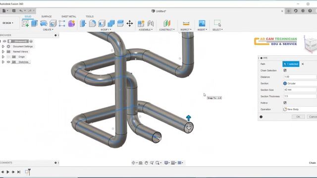This screenshot has width=317, height=178.
Task: Select the Revolve tool
Action: (44, 23)
